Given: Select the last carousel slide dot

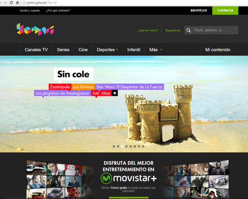Looking at the screenshot, I should tap(143, 146).
